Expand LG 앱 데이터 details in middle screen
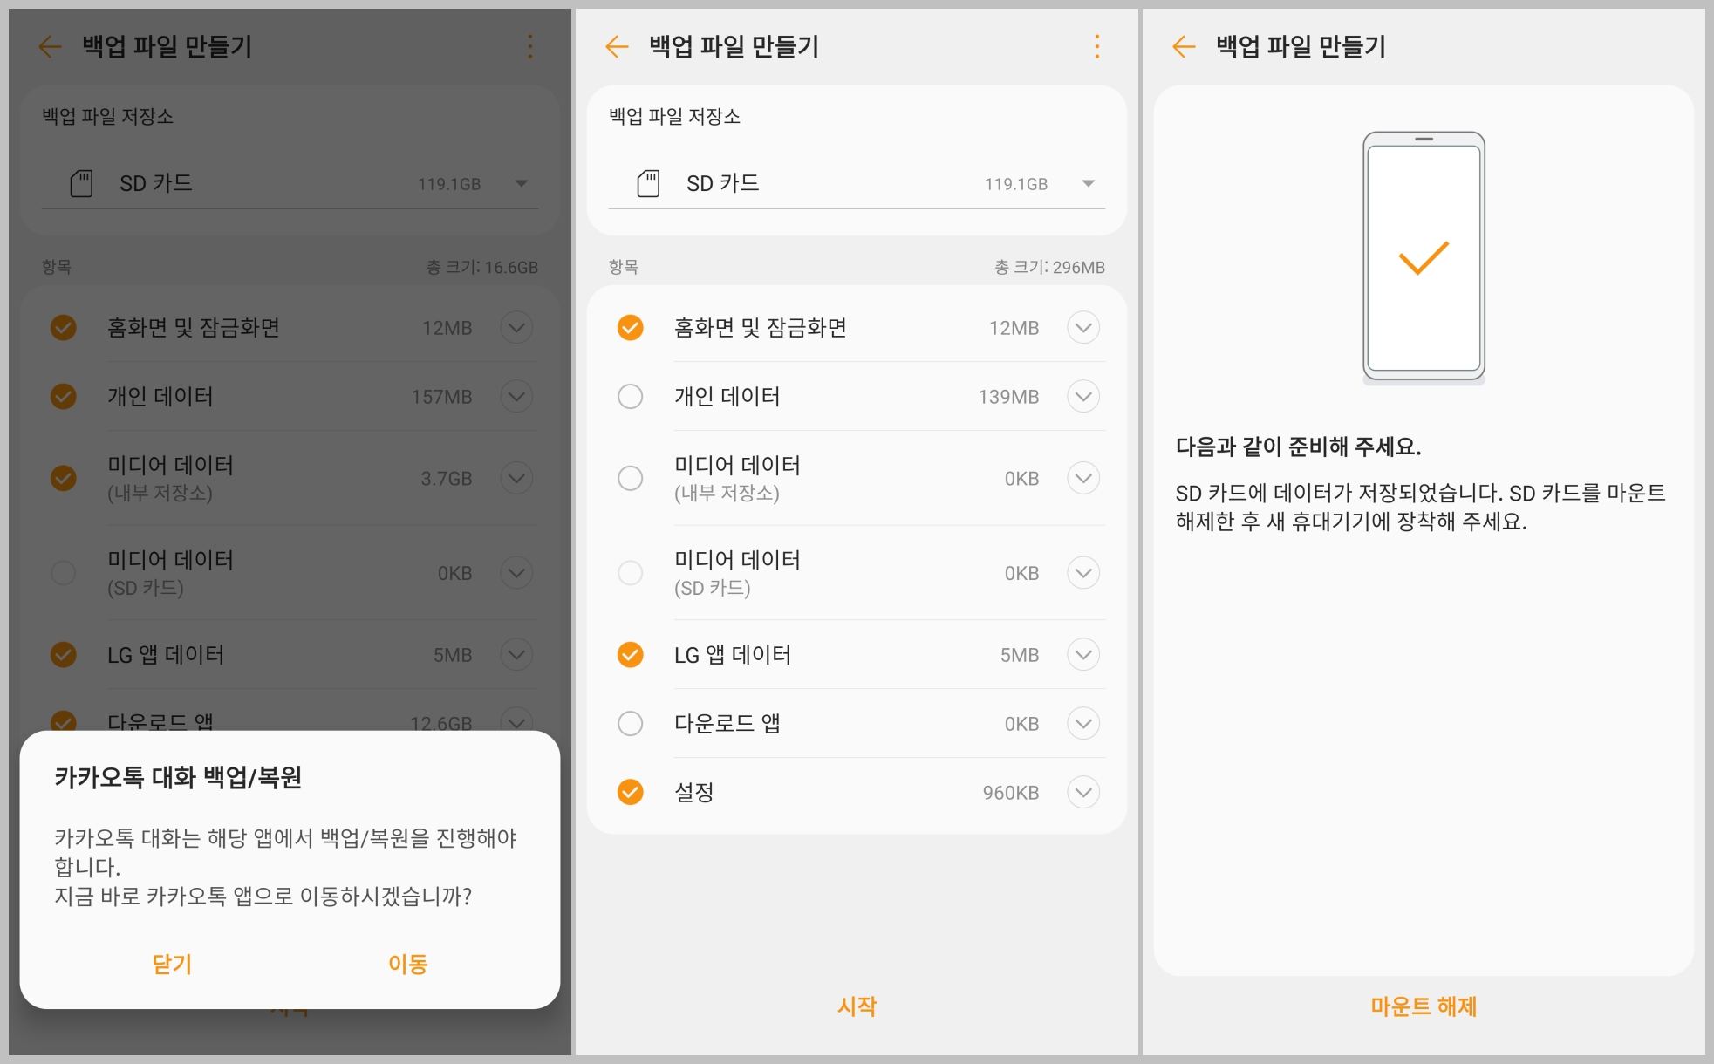 (1083, 655)
